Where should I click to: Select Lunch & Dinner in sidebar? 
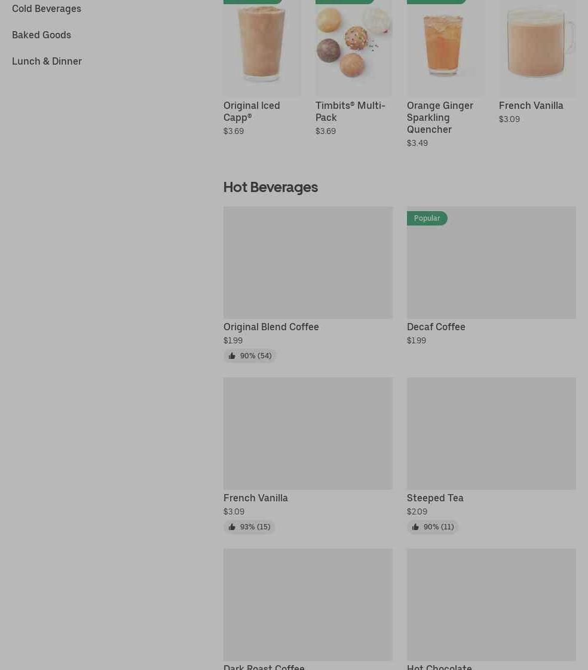click(x=47, y=62)
